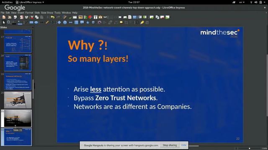Open the Slide Show menu
Image resolution: width=268 pixels, height=150 pixels.
pyautogui.click(x=47, y=12)
